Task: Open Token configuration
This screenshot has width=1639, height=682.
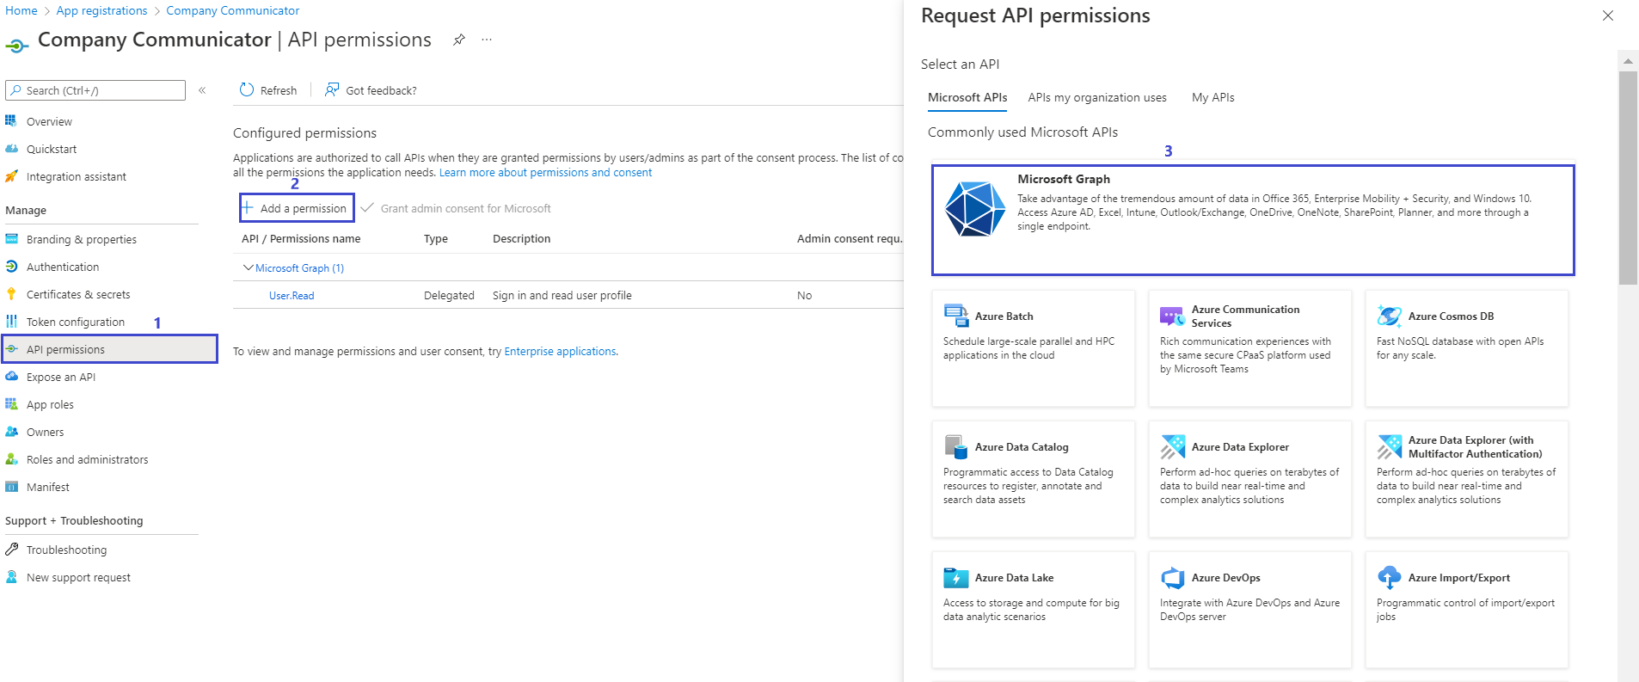Action: click(x=75, y=322)
